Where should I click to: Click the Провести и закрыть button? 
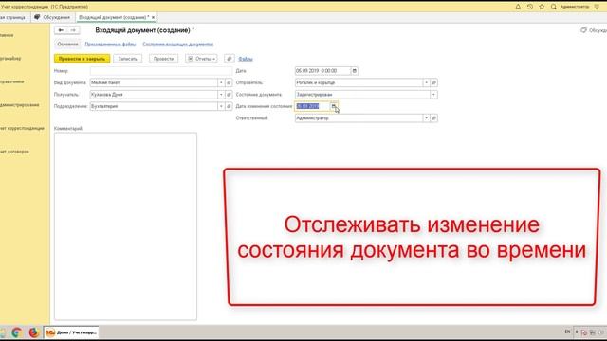[x=83, y=59]
